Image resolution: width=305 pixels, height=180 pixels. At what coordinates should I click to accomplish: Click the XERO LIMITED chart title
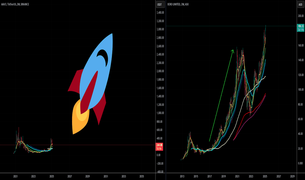click(x=178, y=4)
